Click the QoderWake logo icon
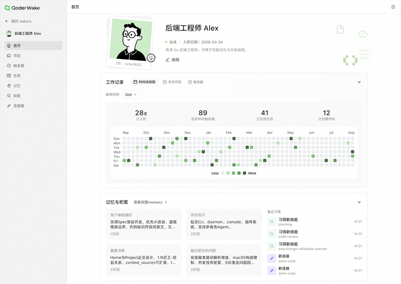The image size is (401, 284). pyautogui.click(x=7, y=7)
